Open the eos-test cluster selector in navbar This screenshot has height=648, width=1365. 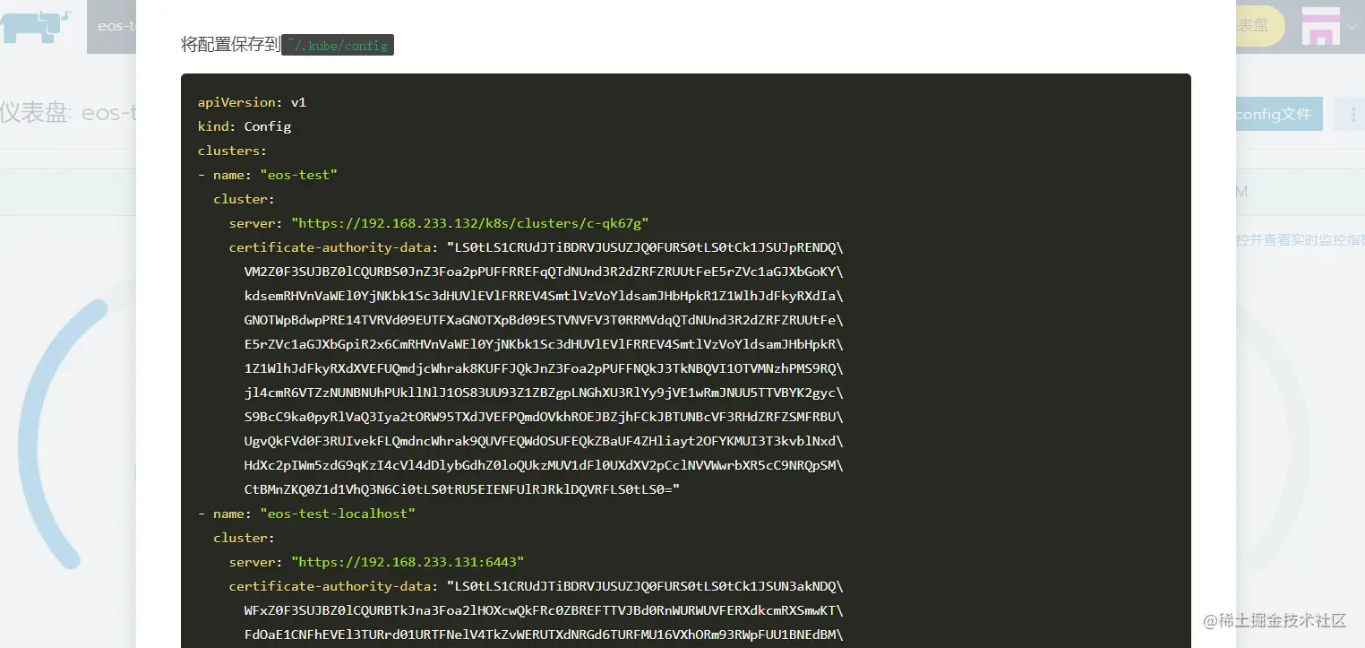pos(112,26)
